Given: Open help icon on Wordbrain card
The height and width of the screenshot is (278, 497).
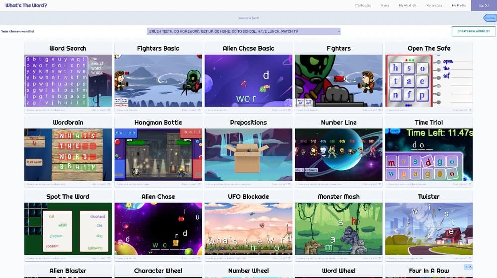Looking at the screenshot, I should (109, 184).
